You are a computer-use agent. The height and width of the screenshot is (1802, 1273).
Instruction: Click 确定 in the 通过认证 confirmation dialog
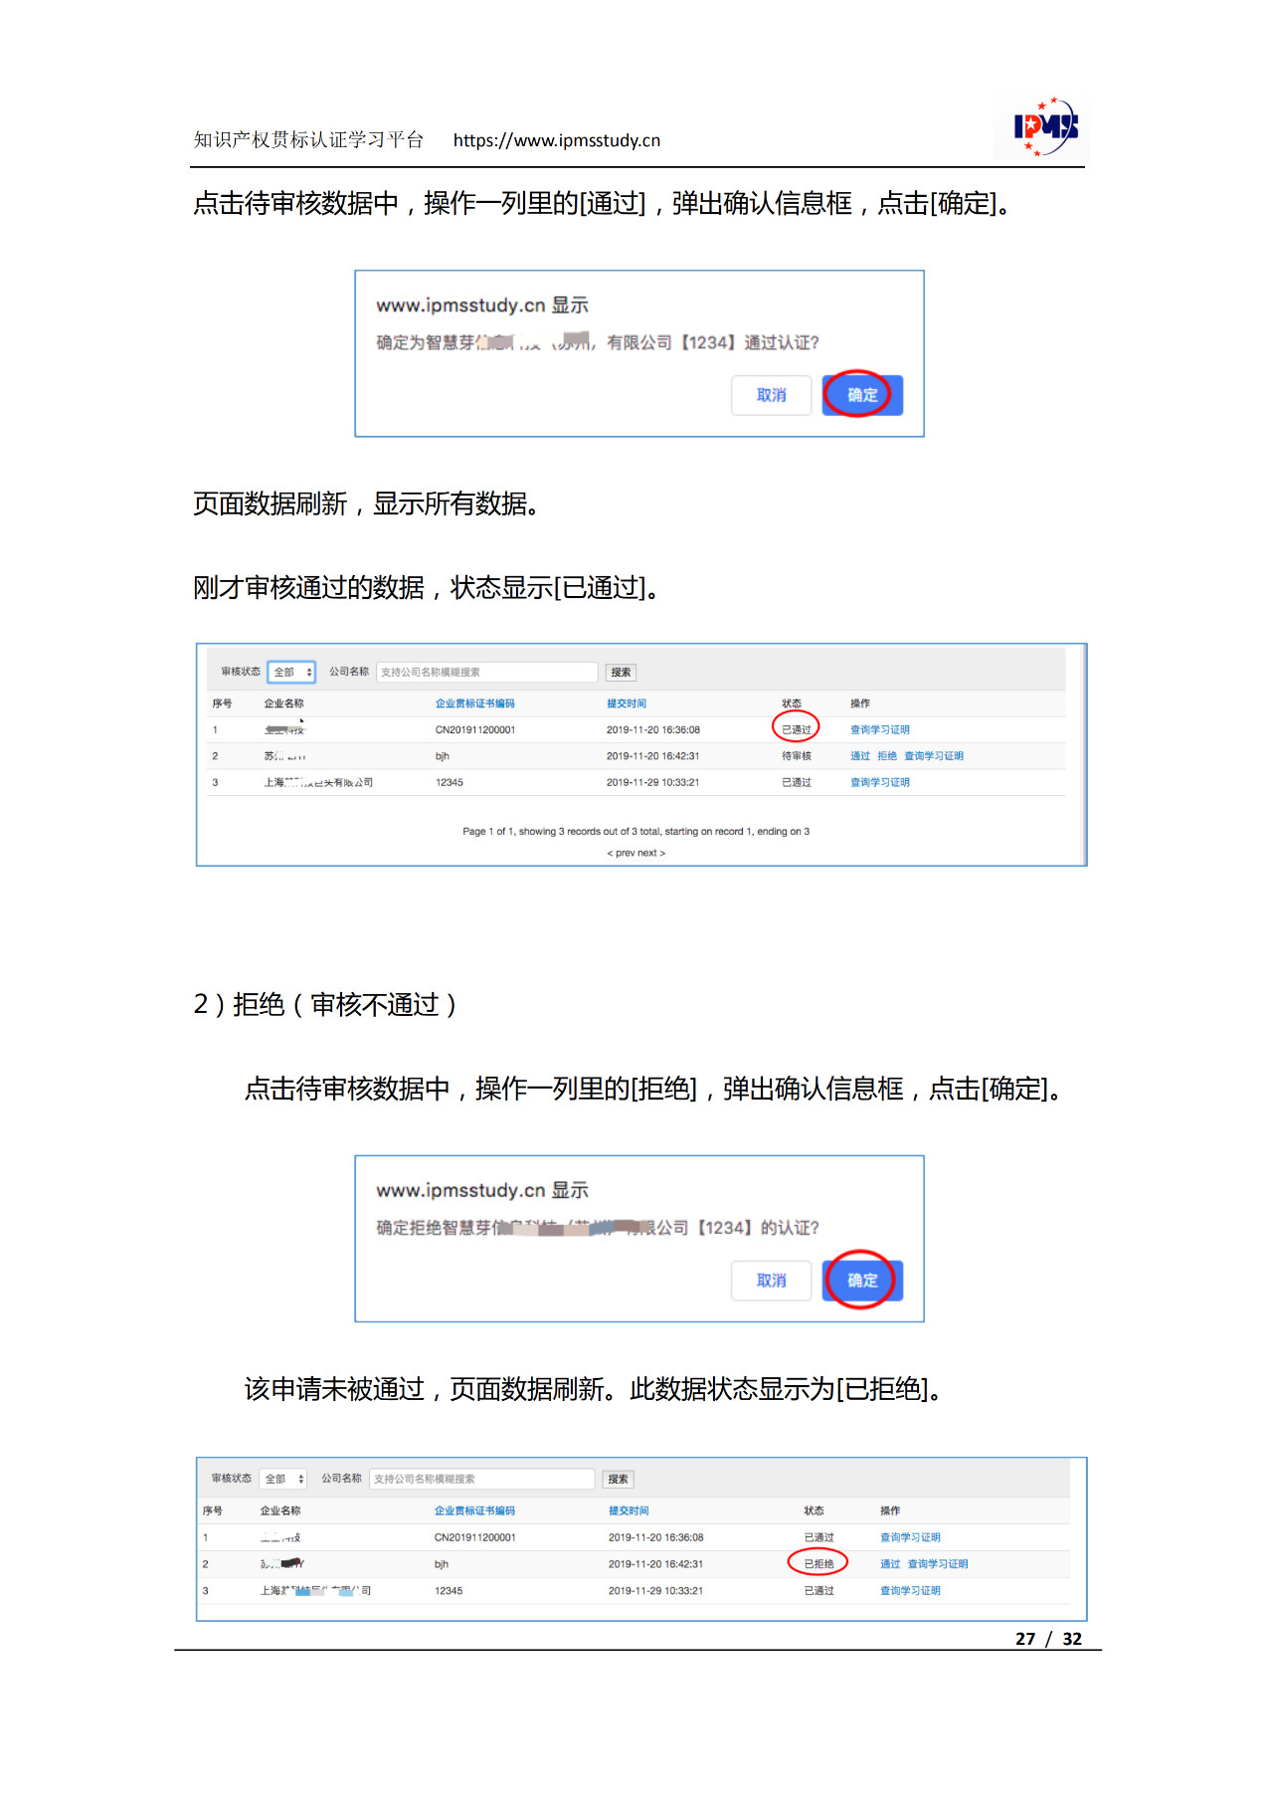pyautogui.click(x=862, y=395)
